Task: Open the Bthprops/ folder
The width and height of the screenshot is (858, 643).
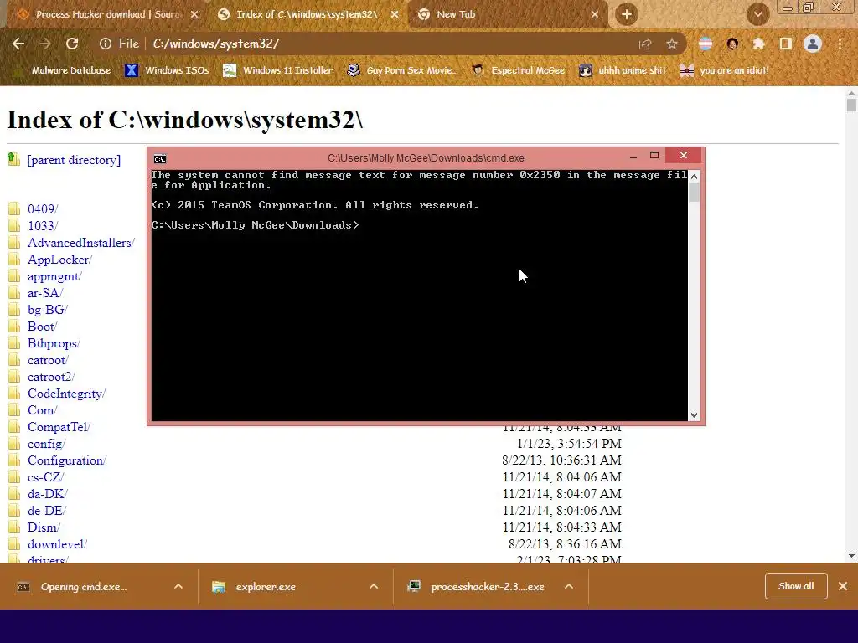Action: (54, 343)
